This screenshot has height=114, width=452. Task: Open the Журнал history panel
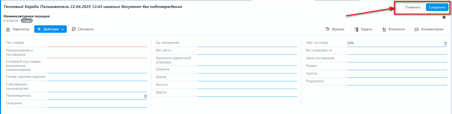coord(335,29)
